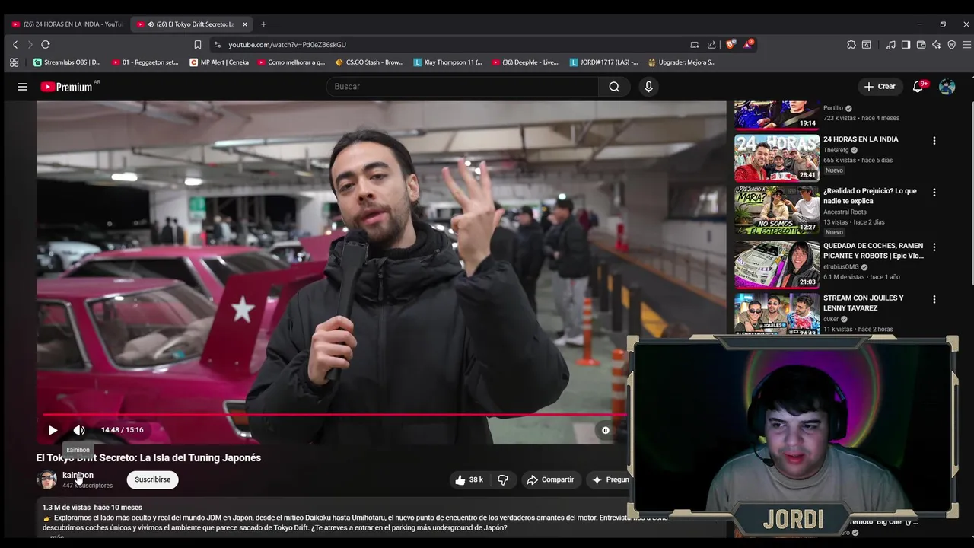Viewport: 974px width, 548px height.
Task: Open browser extensions puzzle icon
Action: coord(851,45)
